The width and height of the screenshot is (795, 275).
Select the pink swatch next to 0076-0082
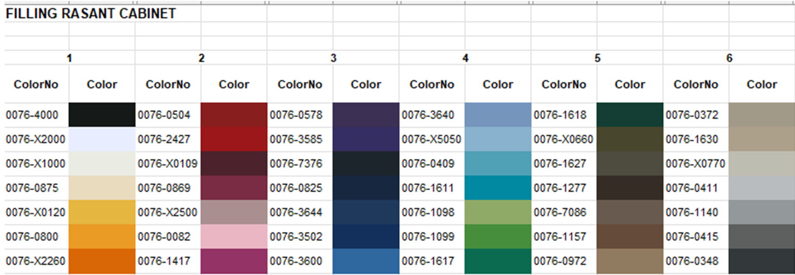click(234, 236)
